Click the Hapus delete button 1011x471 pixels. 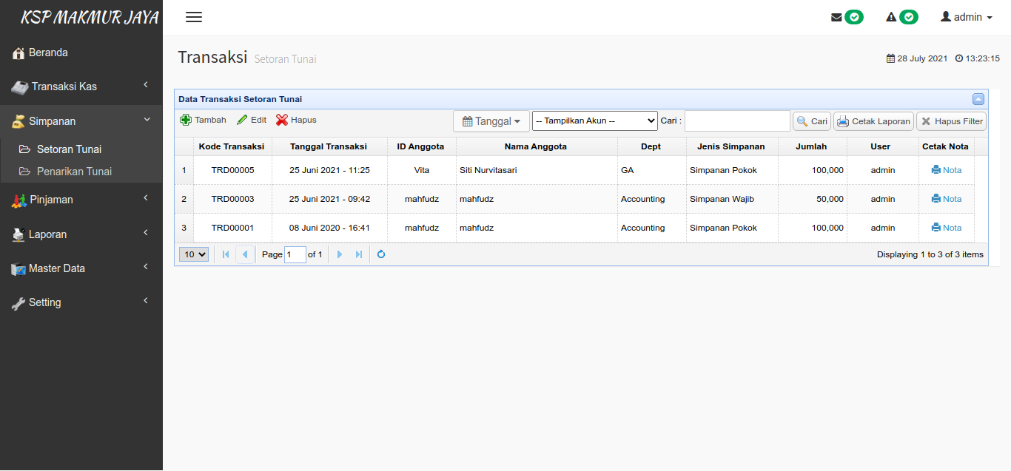pyautogui.click(x=296, y=120)
